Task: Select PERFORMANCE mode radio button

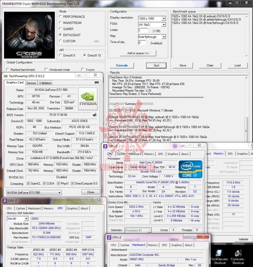Action: coord(60,17)
